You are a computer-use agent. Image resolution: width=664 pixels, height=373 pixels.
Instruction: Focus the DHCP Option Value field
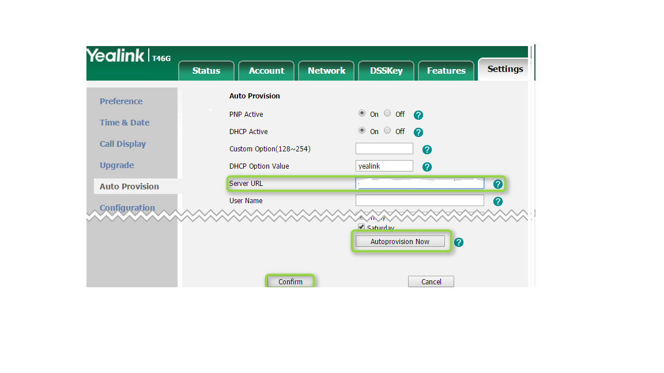click(384, 166)
